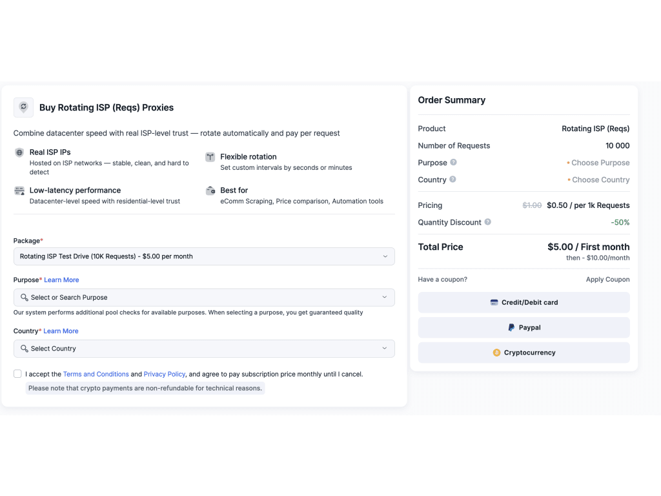Open the Select or Search Purpose dropdown
661x496 pixels.
(x=204, y=297)
